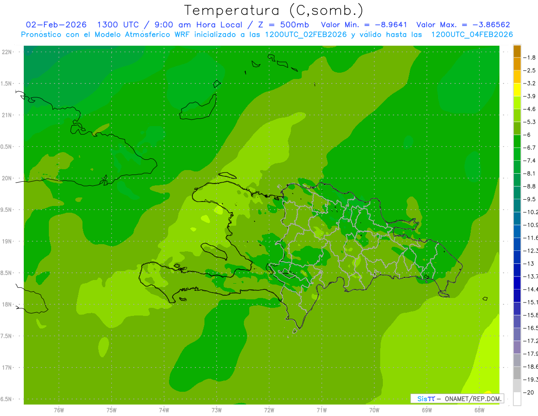
Task: Click the 75W longitude label
Action: [111, 410]
